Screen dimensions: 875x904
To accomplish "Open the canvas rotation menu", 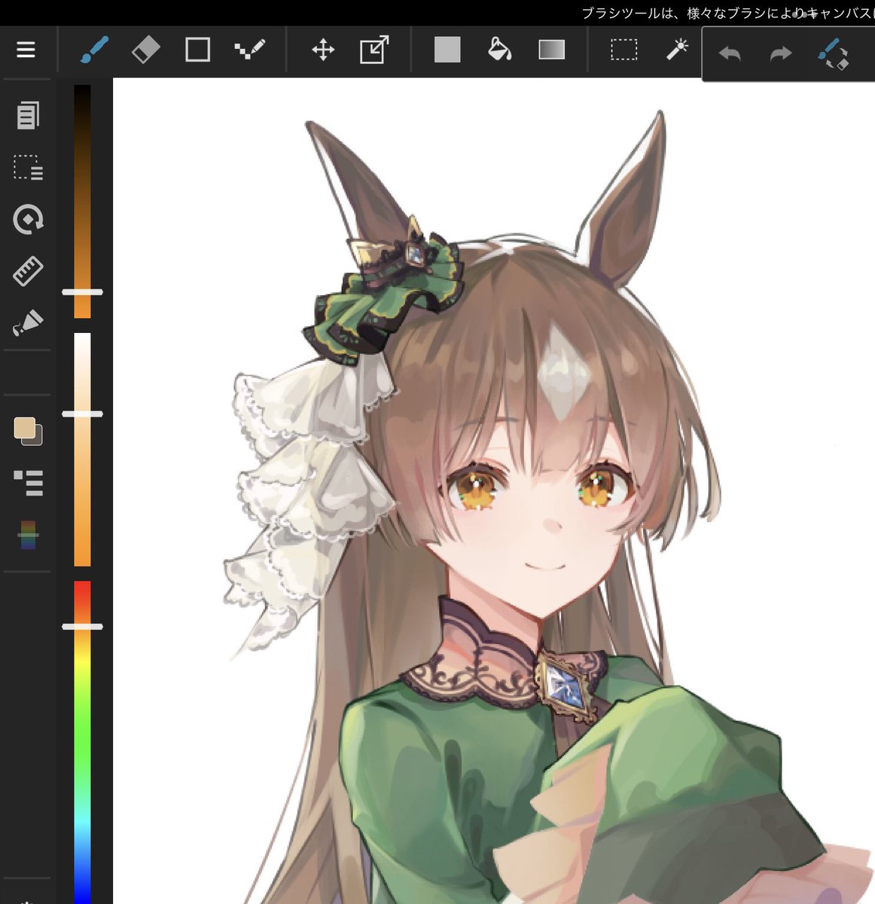I will coord(28,219).
